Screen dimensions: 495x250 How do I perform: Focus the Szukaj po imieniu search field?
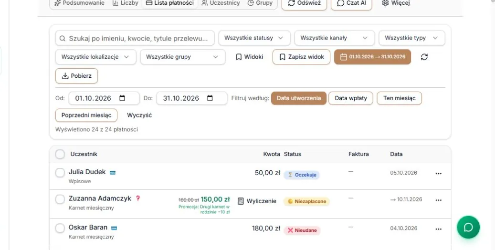point(135,38)
